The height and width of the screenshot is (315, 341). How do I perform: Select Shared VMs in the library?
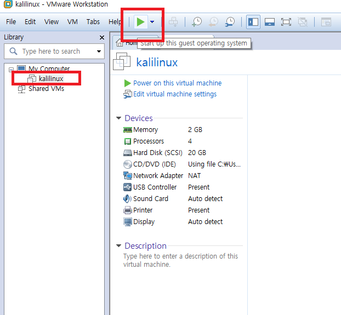46,89
